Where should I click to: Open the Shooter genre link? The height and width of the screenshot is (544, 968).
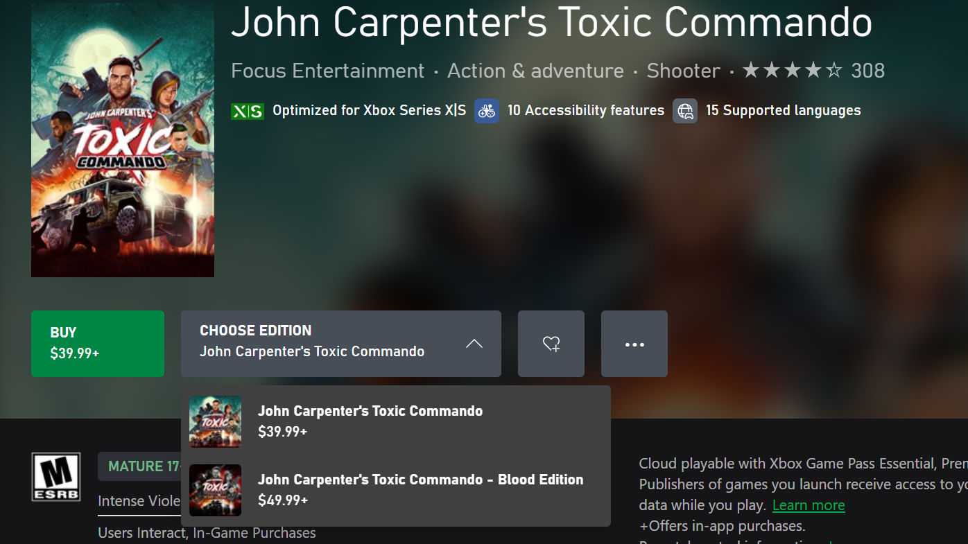[x=683, y=71]
